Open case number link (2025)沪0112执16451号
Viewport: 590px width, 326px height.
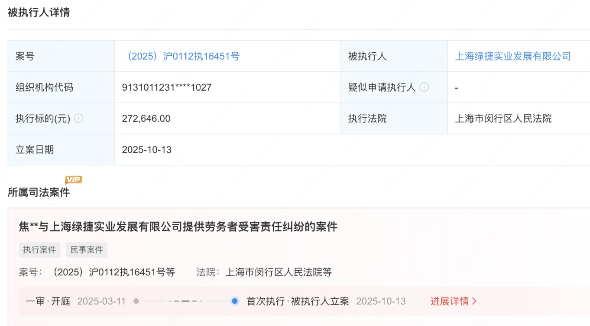[x=181, y=56]
